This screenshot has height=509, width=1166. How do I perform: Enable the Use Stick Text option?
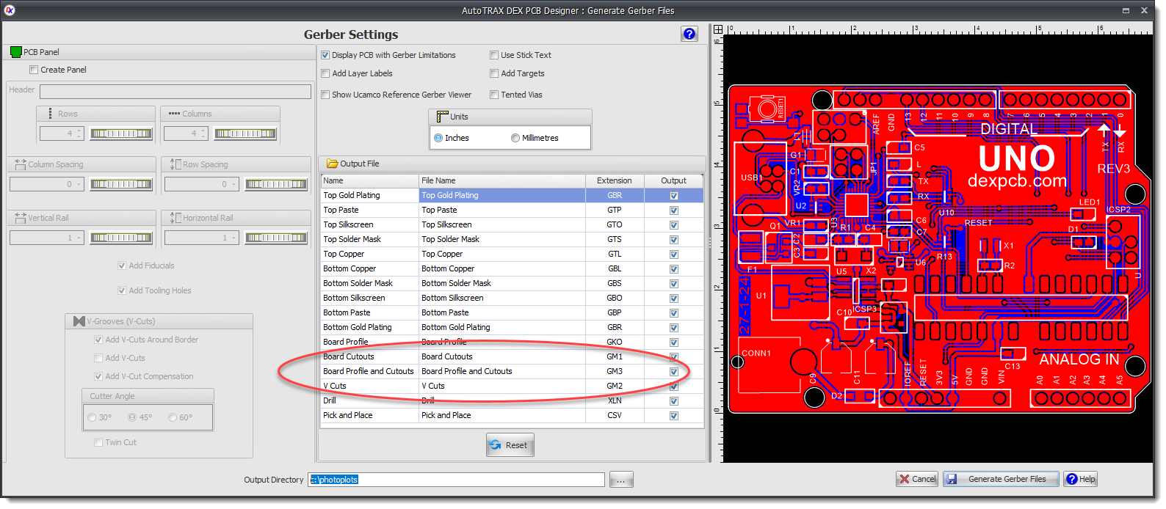click(494, 55)
